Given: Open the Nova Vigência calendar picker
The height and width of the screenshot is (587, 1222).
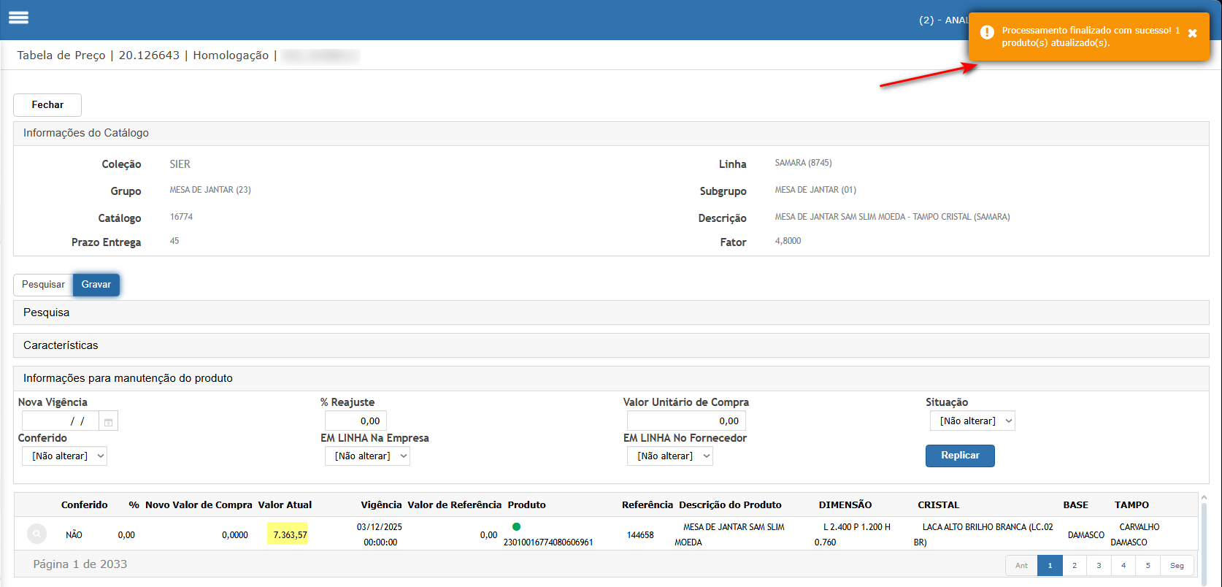Looking at the screenshot, I should tap(108, 421).
